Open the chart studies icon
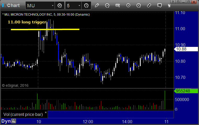199x125 pixels. tap(107, 5)
